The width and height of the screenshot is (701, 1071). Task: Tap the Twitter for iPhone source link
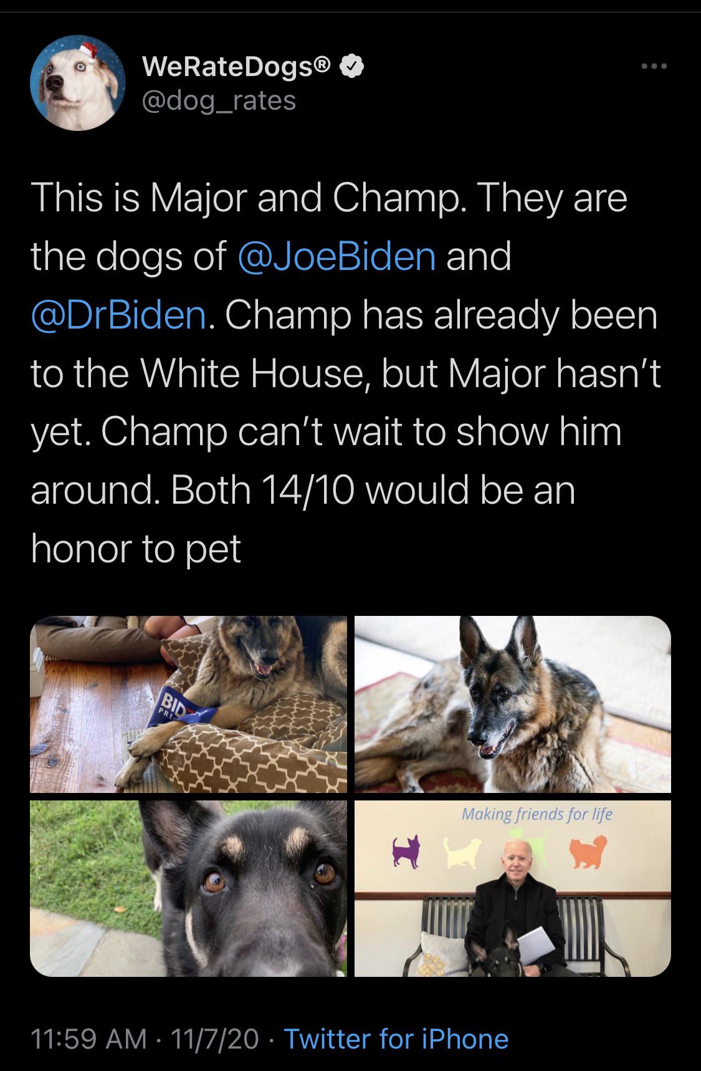(x=396, y=1039)
